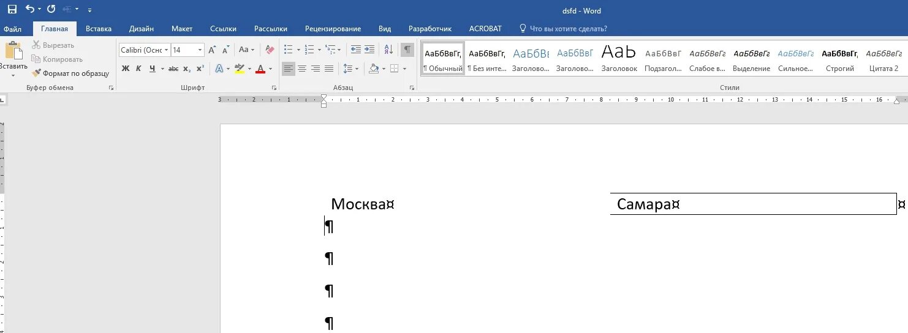The height and width of the screenshot is (333, 908).
Task: Click the Вырезать button
Action: 53,45
